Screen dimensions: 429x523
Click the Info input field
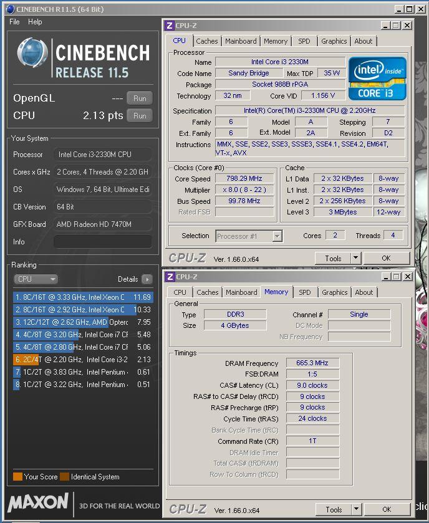(103, 241)
